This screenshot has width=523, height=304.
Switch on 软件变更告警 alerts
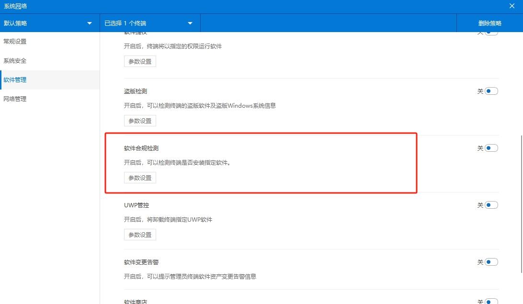pos(489,262)
